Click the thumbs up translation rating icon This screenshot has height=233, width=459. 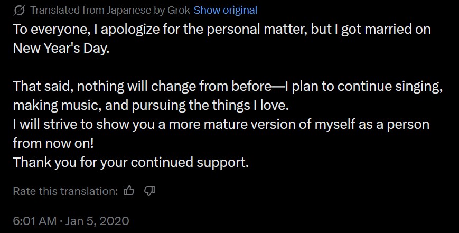click(128, 191)
